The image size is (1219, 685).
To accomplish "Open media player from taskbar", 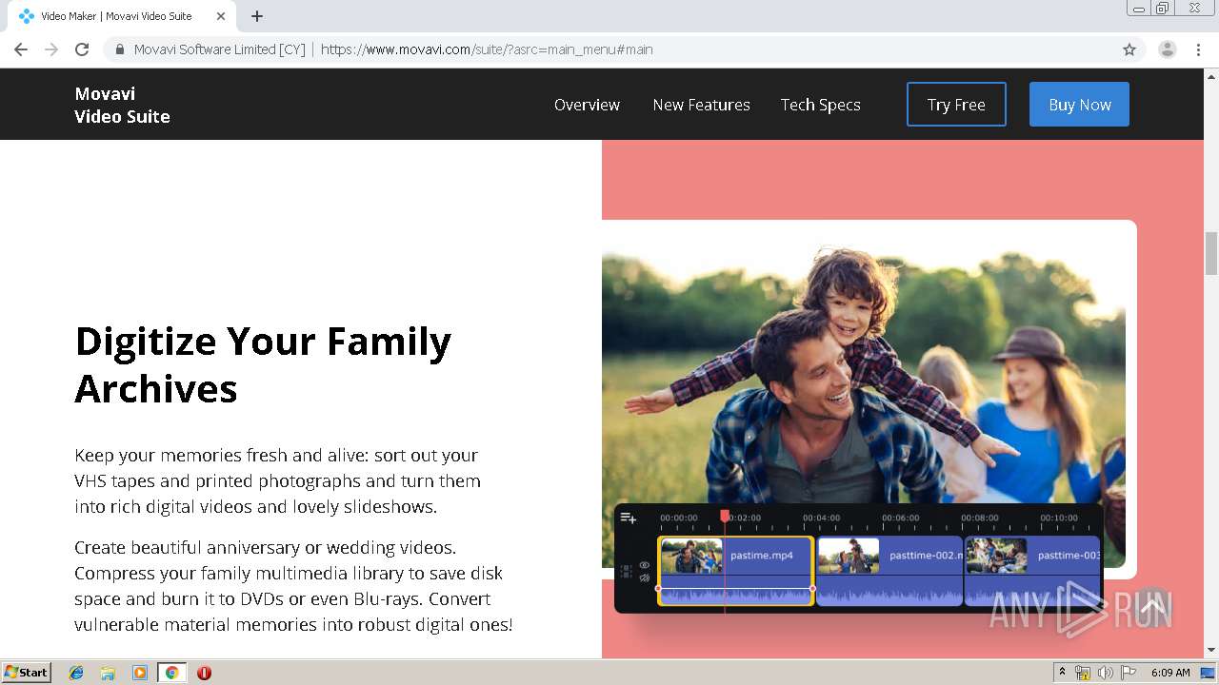I will (x=140, y=673).
